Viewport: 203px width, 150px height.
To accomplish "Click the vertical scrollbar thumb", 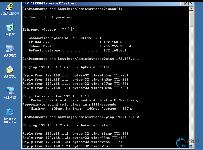I will click(191, 19).
